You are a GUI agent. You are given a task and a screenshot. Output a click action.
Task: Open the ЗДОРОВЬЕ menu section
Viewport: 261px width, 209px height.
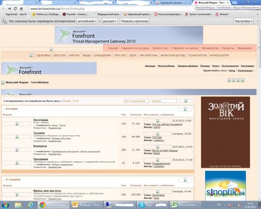tap(43, 55)
